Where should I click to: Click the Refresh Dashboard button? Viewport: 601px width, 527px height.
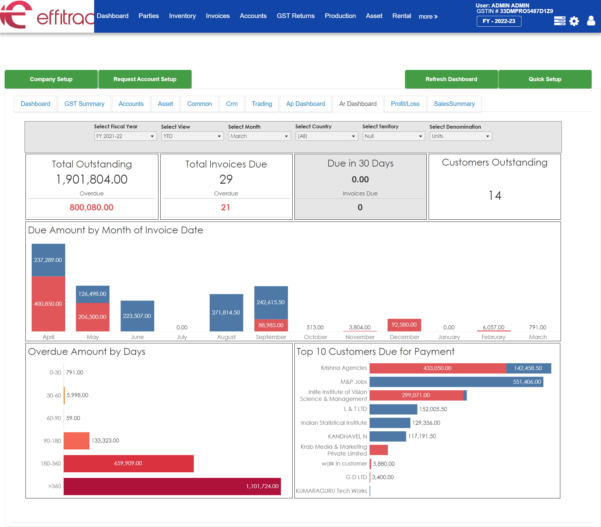451,79
